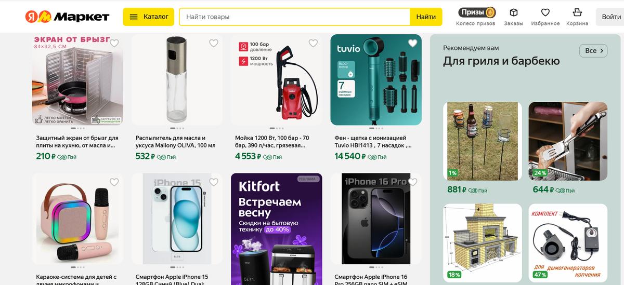This screenshot has height=285, width=624.
Task: Click the Найти товары search field
Action: coord(295,17)
